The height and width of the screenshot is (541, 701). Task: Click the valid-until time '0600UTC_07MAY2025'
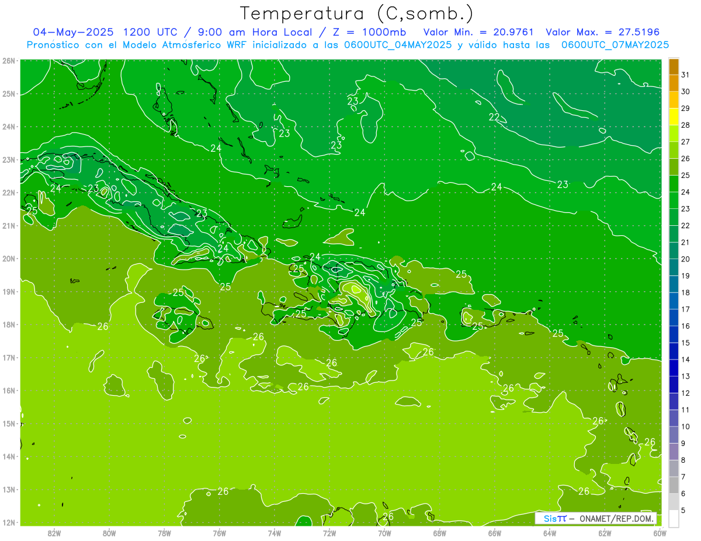coord(615,44)
